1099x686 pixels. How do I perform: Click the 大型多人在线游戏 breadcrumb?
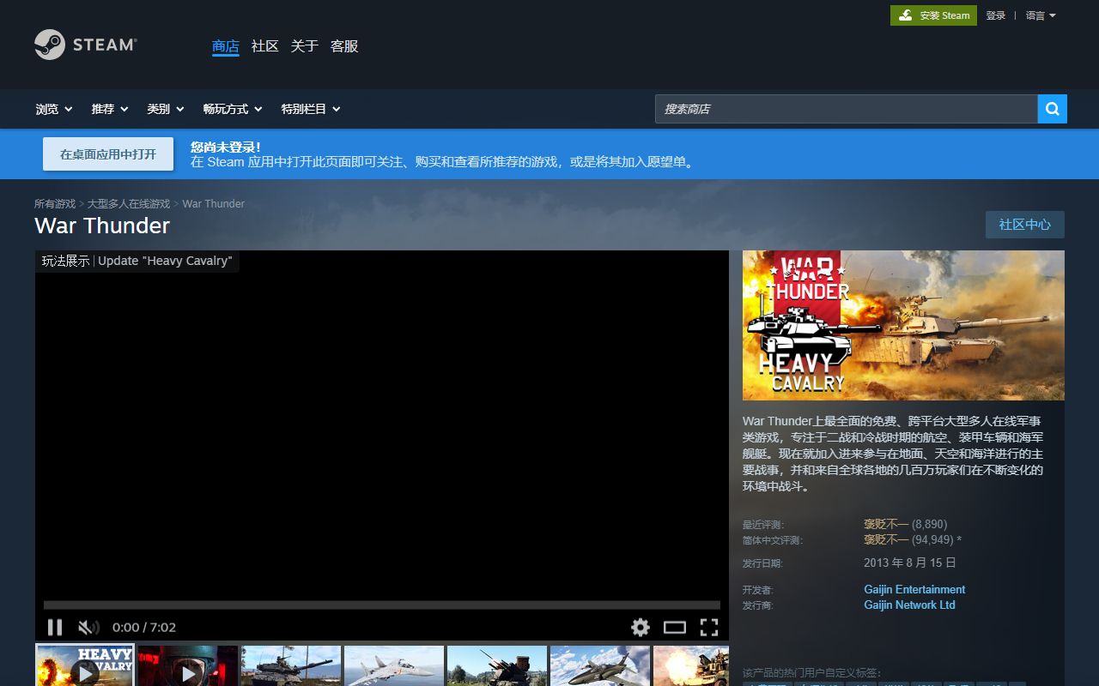tap(129, 204)
